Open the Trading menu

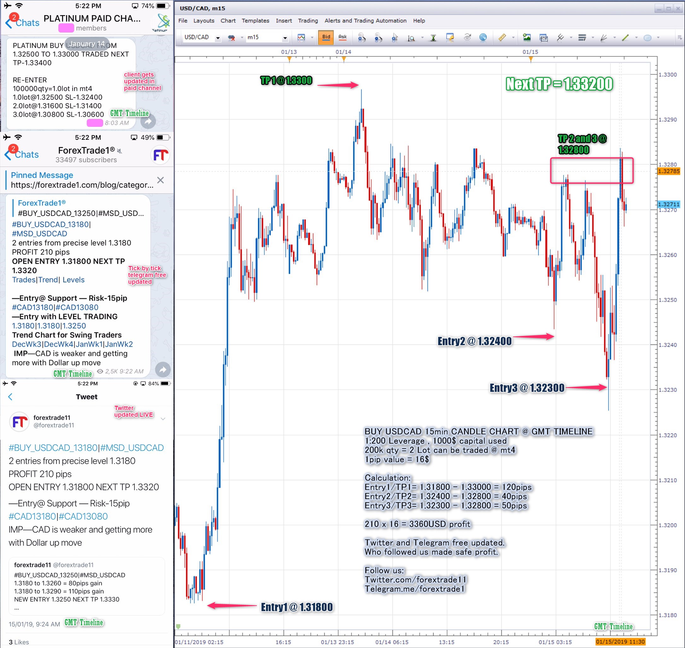pos(308,21)
